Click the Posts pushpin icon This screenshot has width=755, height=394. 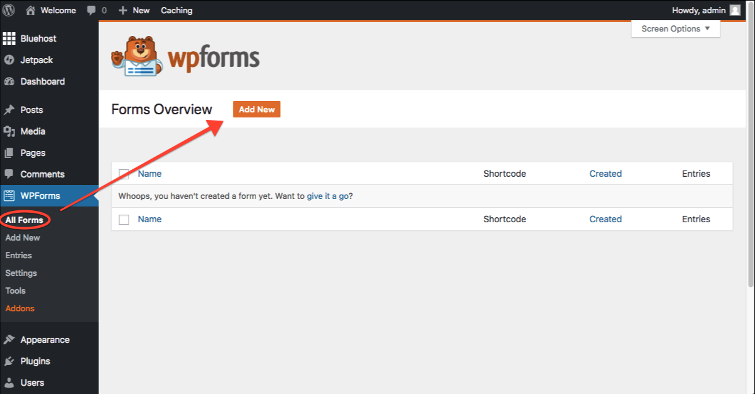[11, 109]
